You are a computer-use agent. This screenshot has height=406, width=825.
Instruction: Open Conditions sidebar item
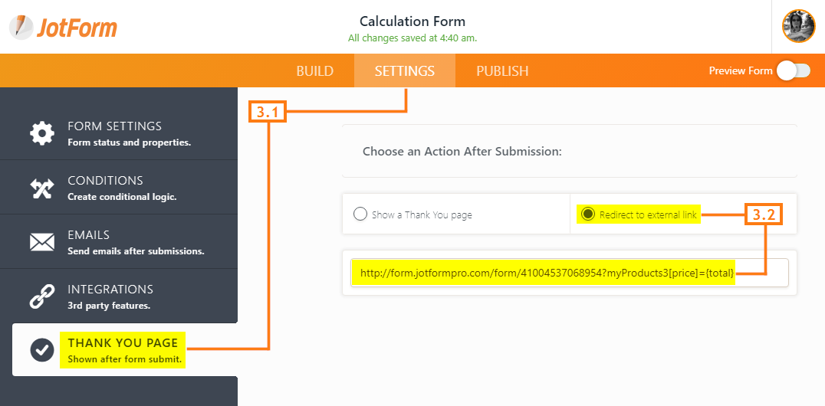tap(119, 188)
